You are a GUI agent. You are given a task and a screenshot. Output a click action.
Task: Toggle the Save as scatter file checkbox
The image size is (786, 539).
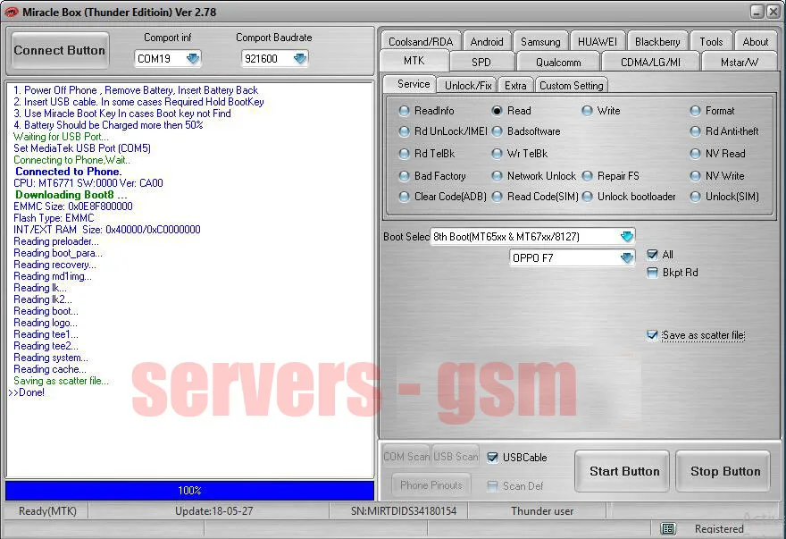652,334
